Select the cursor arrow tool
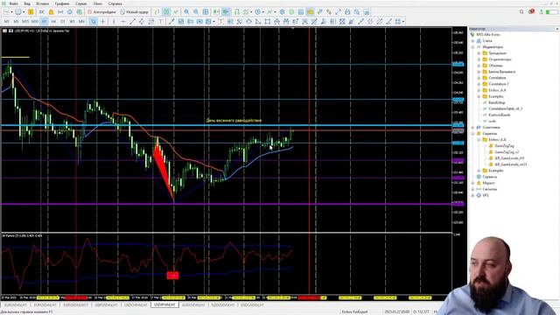The height and width of the screenshot is (315, 560). (x=94, y=21)
